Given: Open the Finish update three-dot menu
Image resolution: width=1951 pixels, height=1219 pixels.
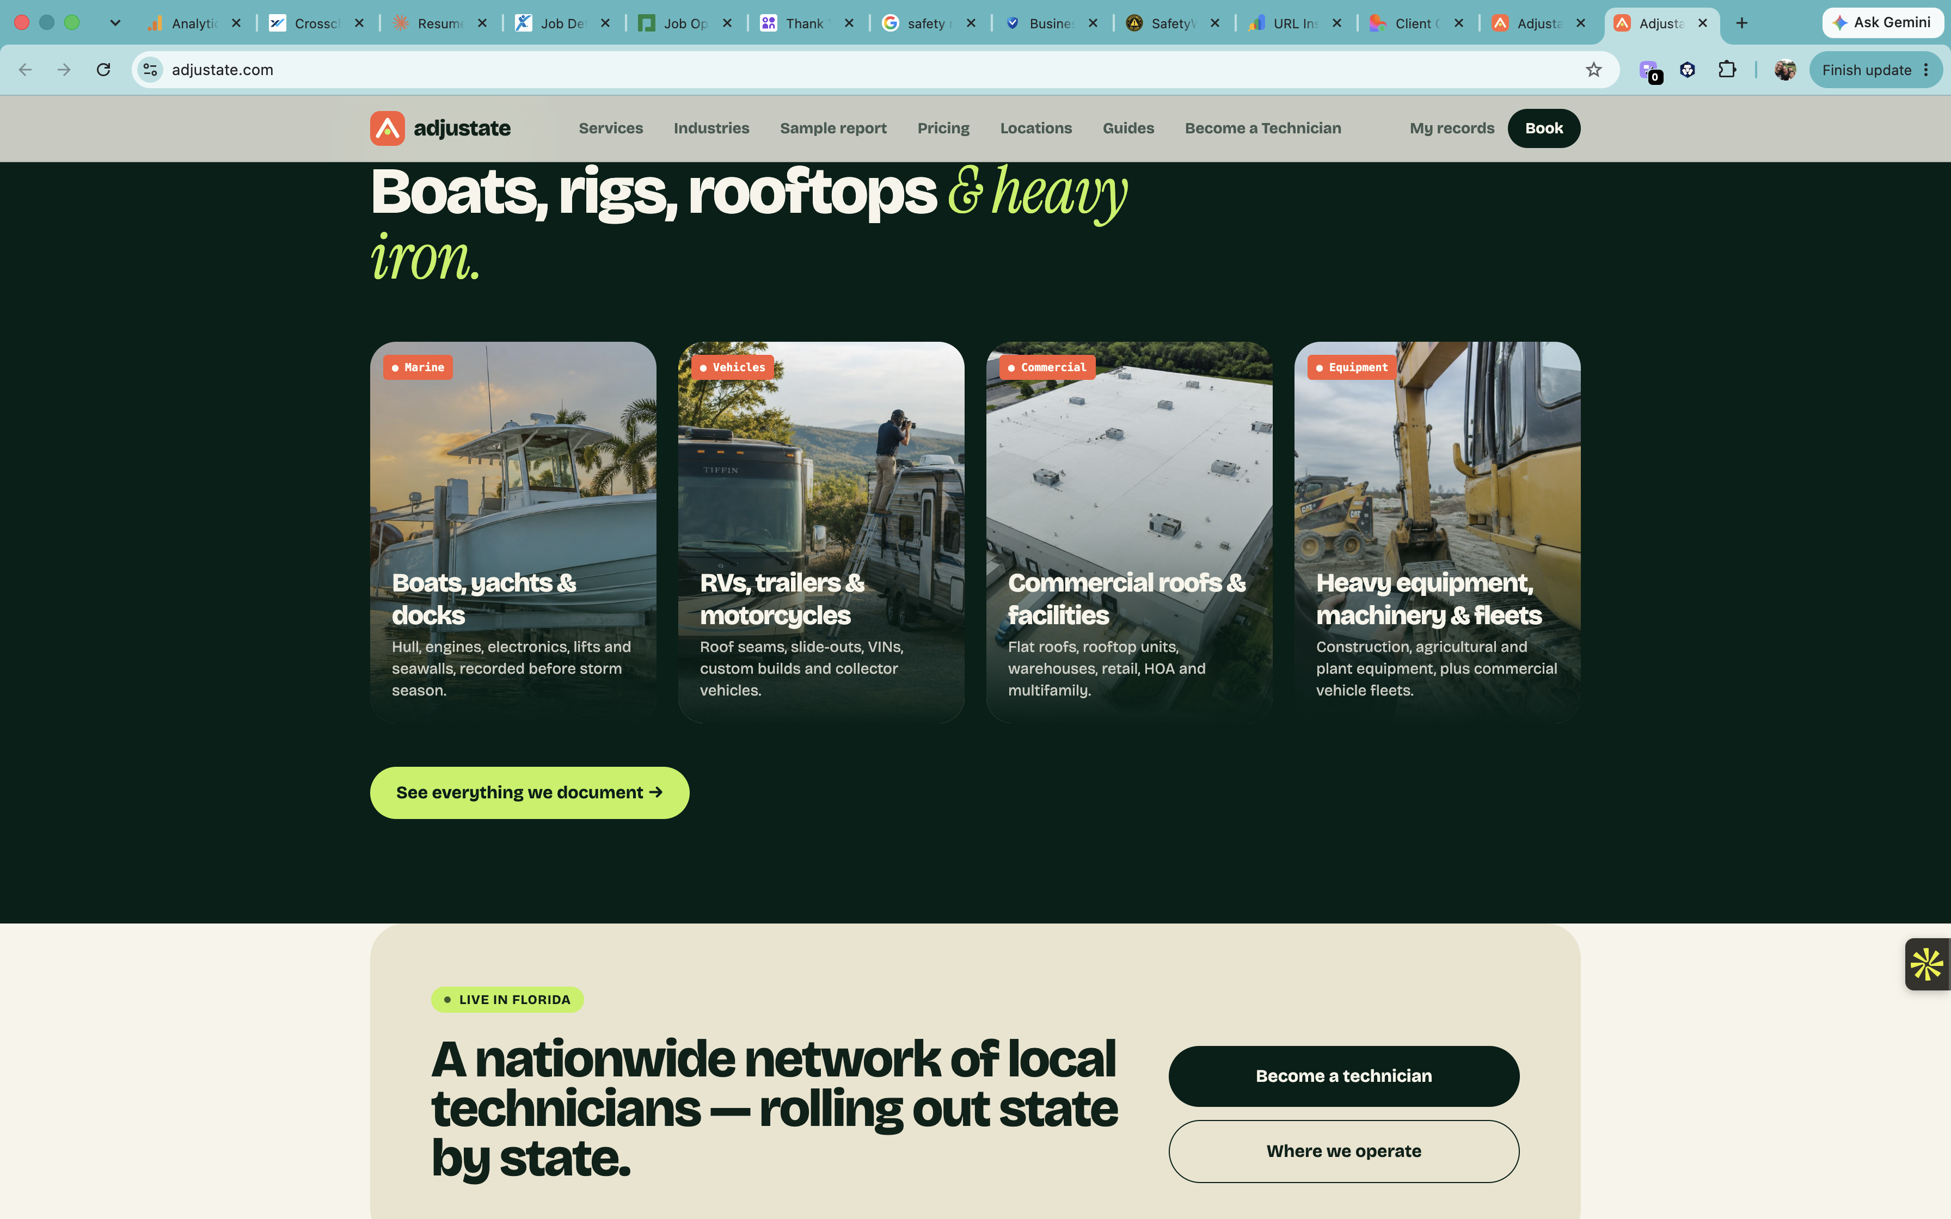Looking at the screenshot, I should (x=1927, y=70).
